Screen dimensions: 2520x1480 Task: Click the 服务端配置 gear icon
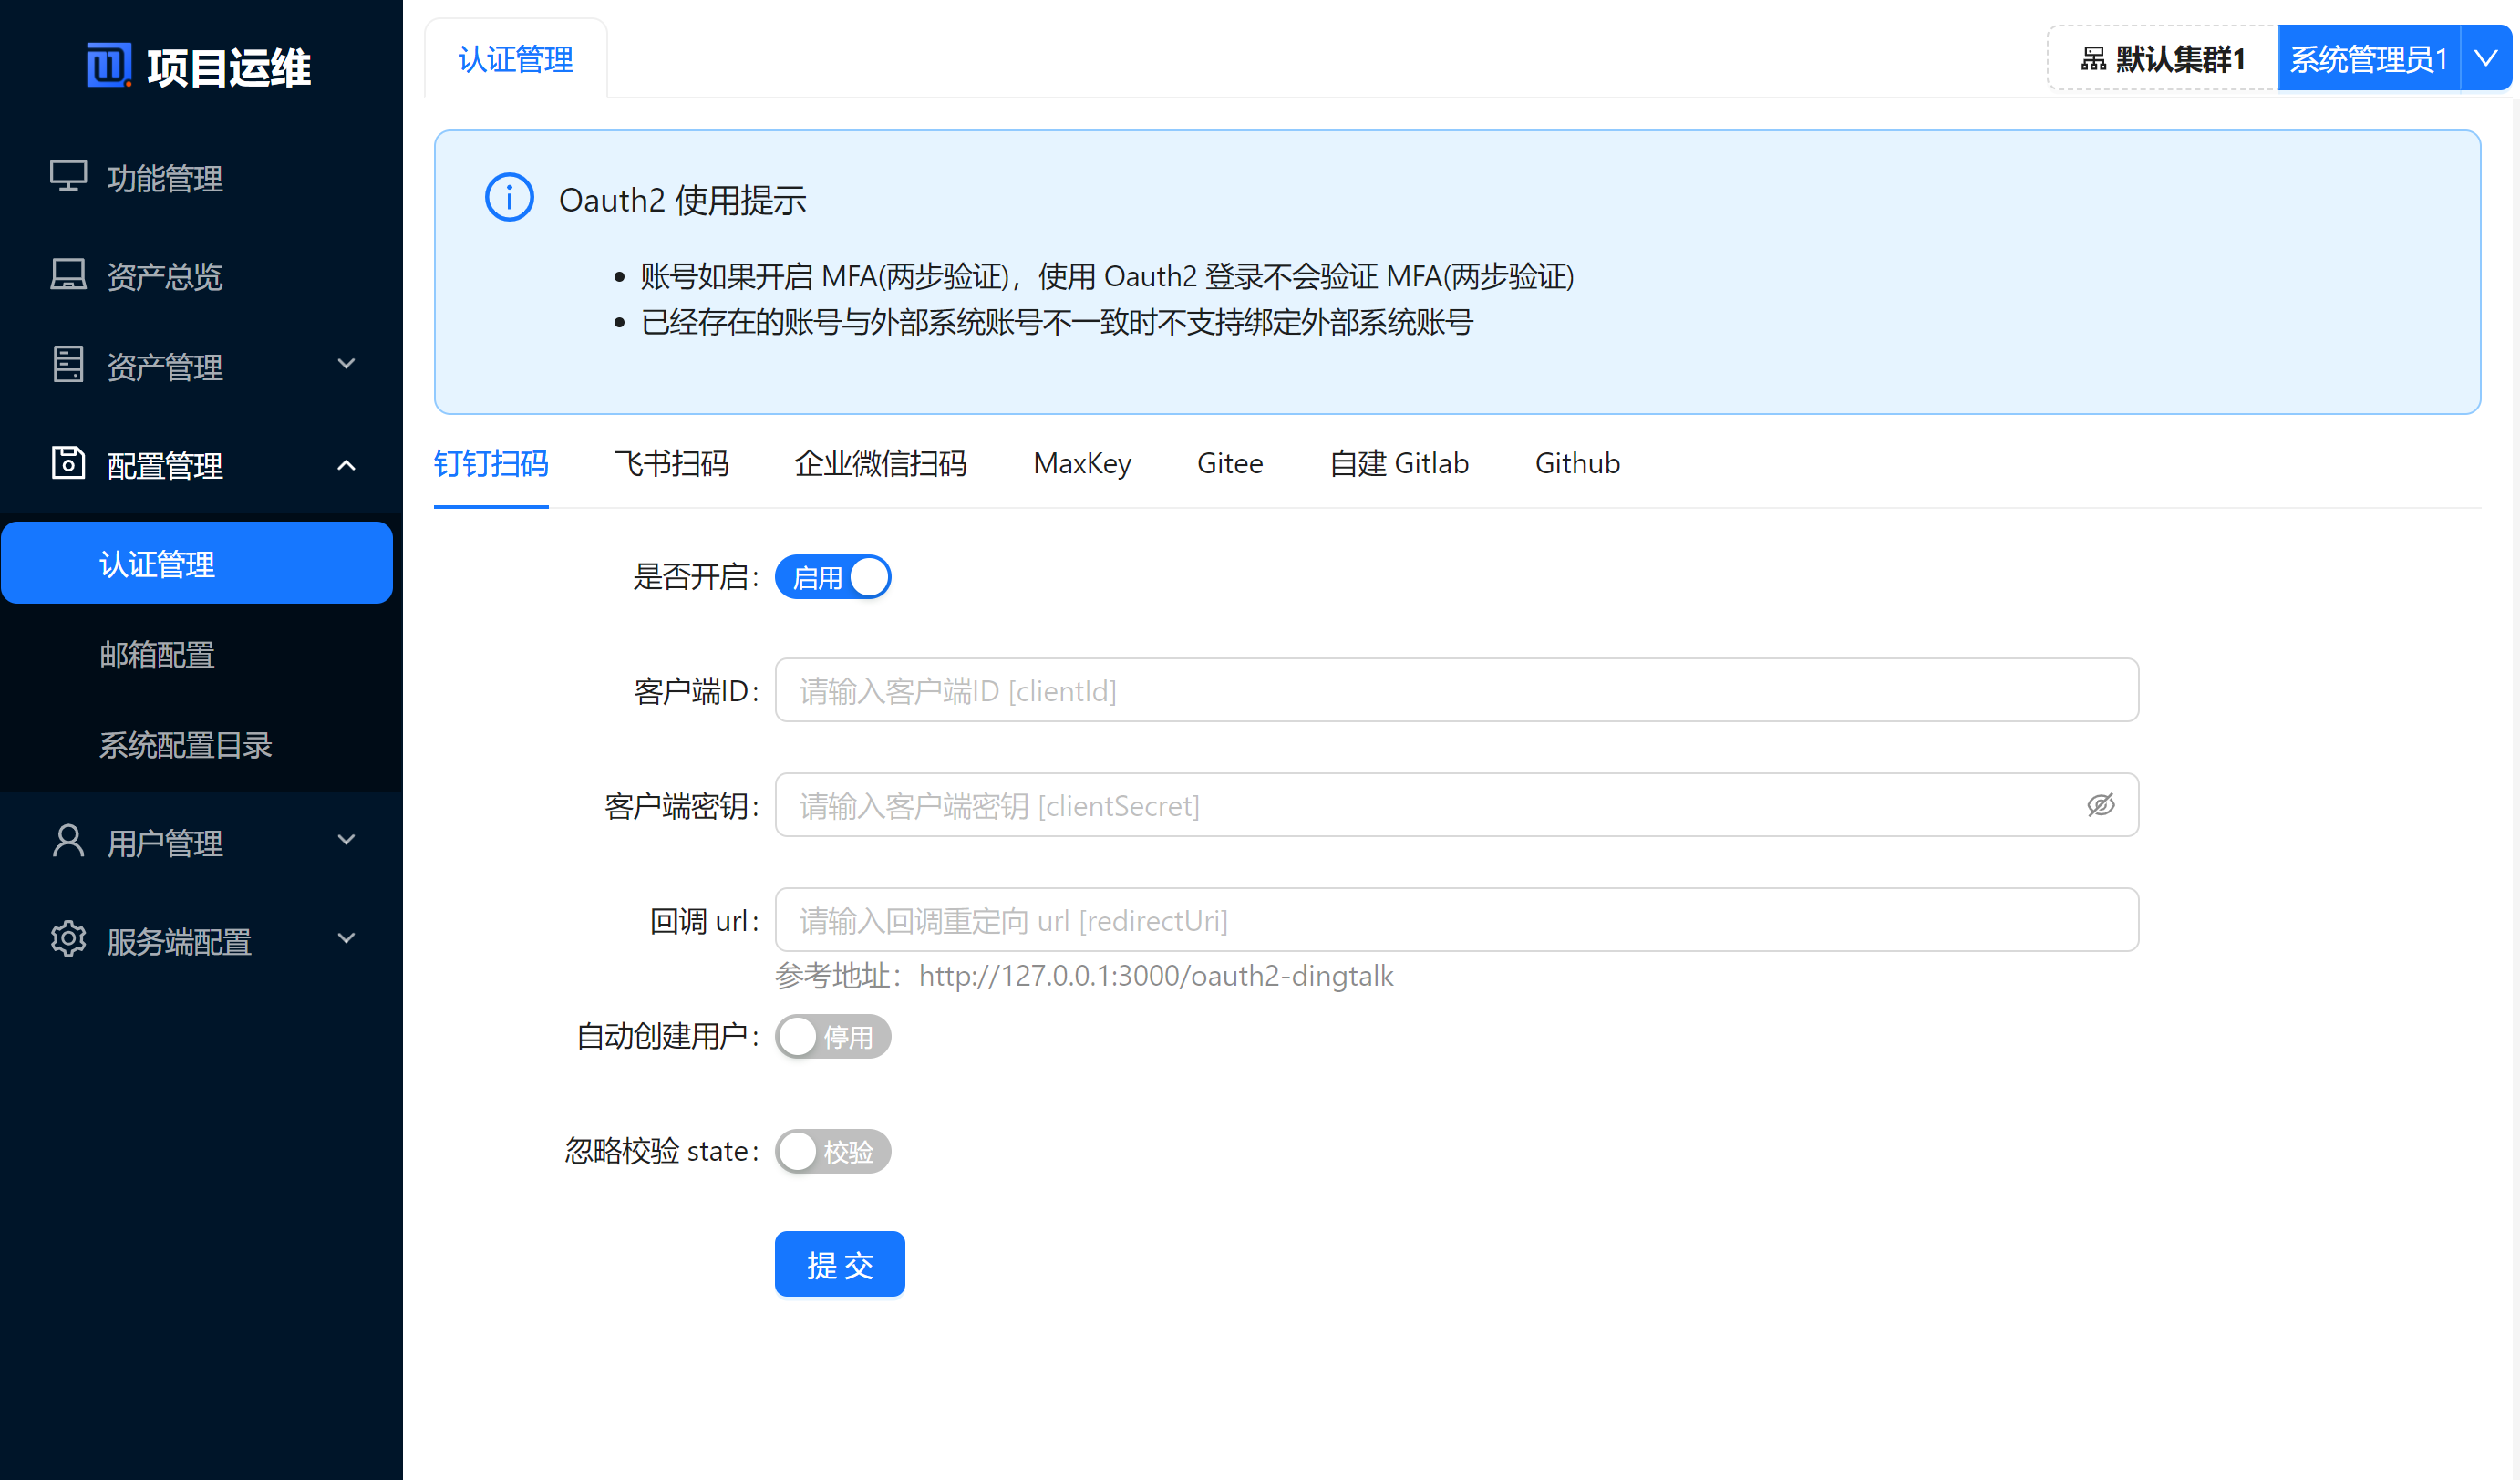coord(68,939)
